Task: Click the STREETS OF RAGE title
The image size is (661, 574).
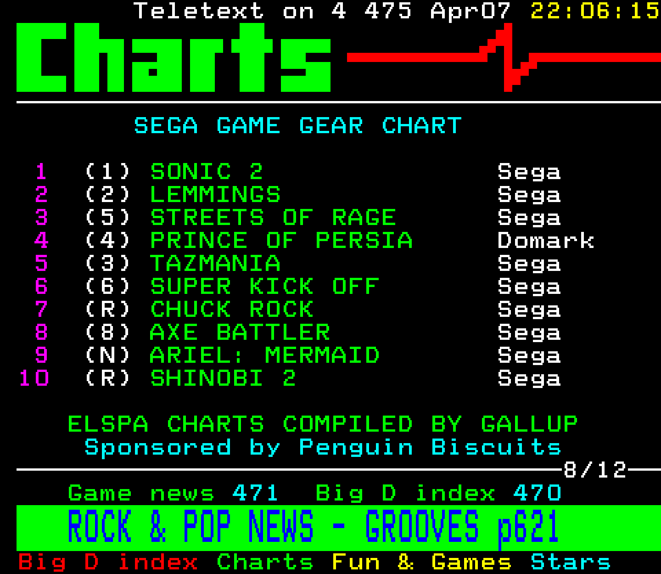Action: (273, 218)
